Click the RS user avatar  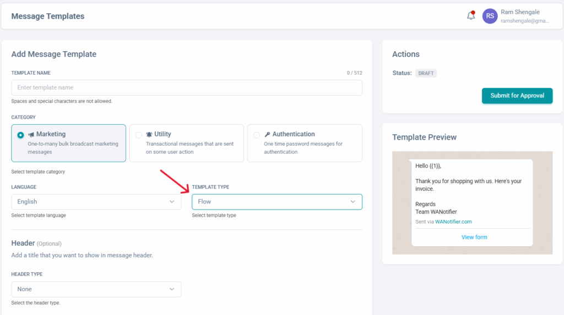[490, 16]
